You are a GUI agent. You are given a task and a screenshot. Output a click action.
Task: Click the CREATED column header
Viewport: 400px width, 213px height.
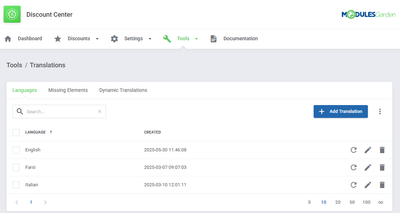coord(152,132)
